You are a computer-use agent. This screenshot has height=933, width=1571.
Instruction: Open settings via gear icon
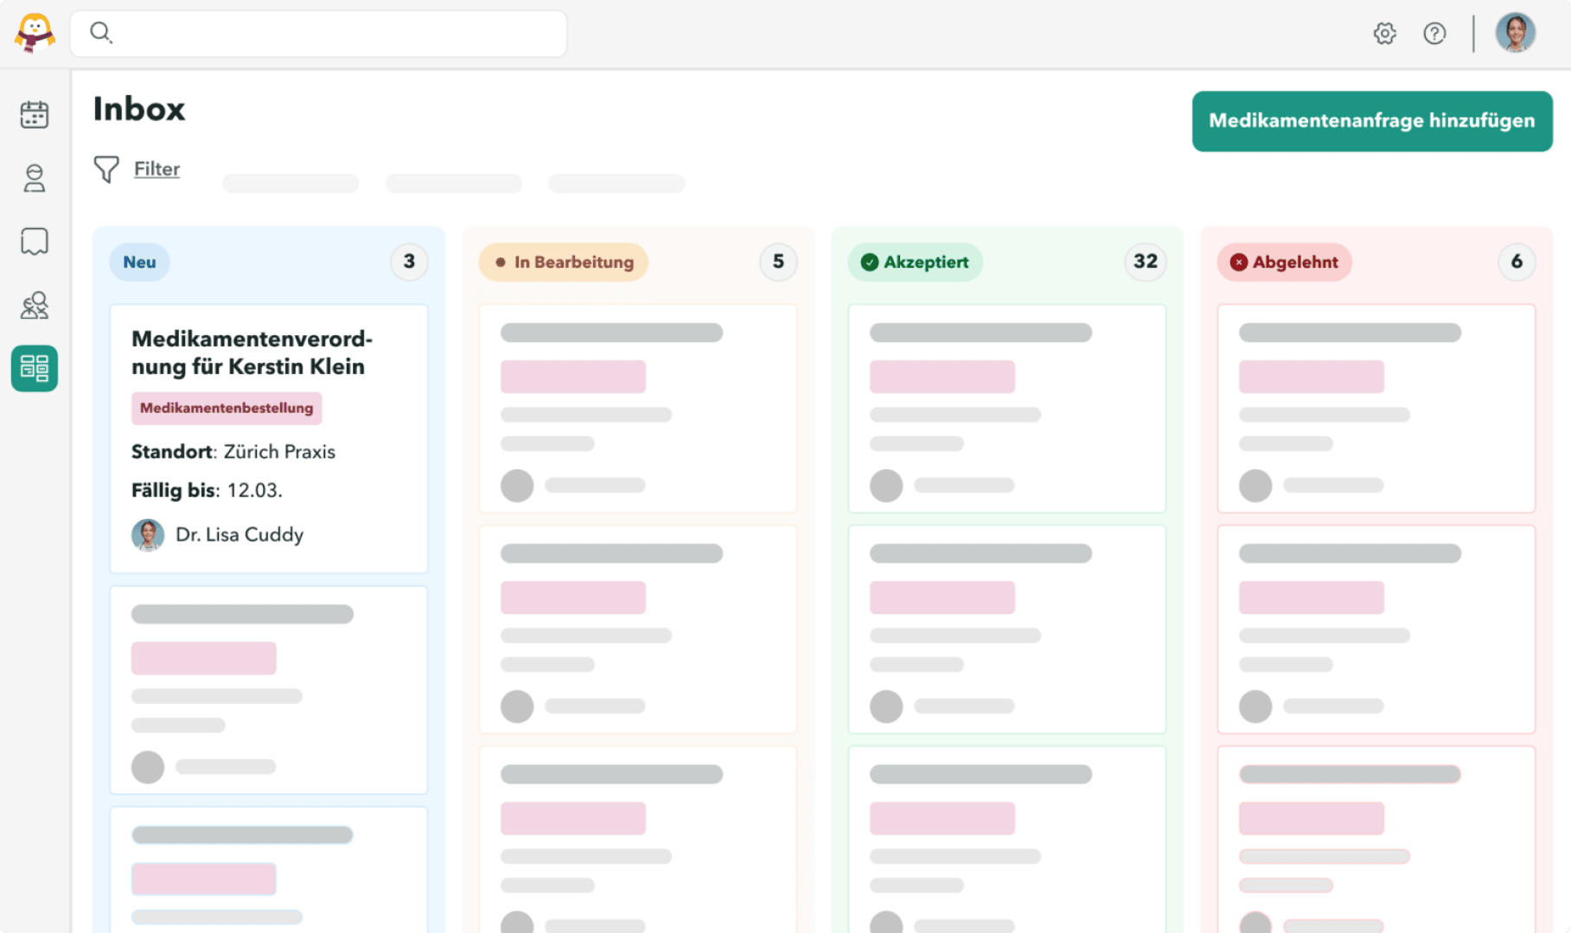point(1384,34)
